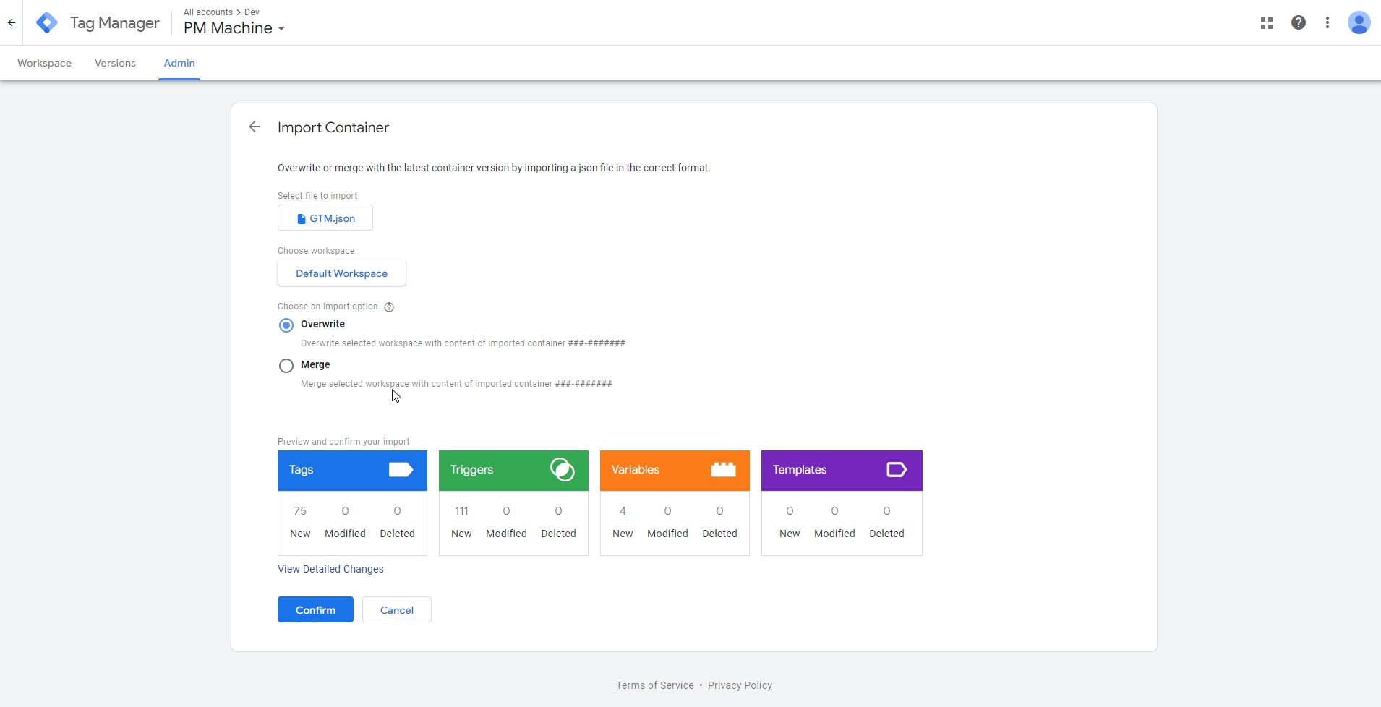
Task: Click the Tags card tag icon
Action: [x=401, y=470]
